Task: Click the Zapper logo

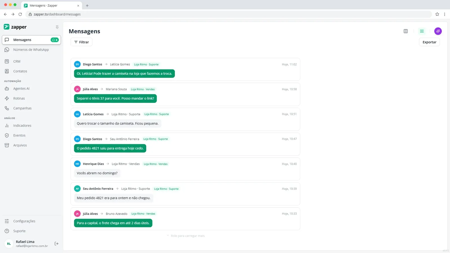Action: click(15, 27)
